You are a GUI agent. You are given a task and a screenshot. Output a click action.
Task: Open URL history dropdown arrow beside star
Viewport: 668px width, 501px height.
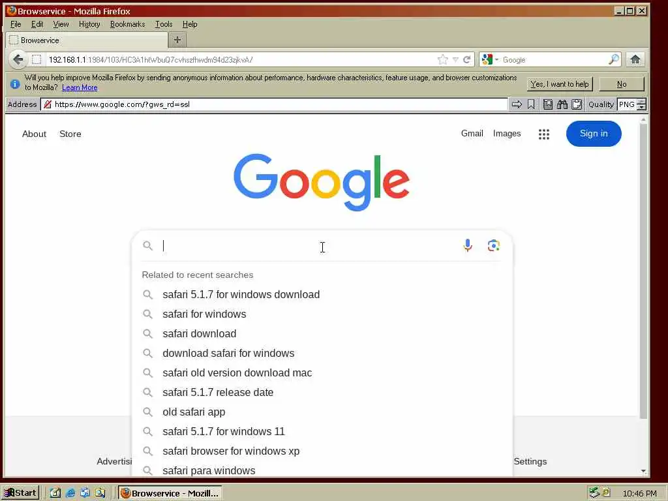point(455,59)
